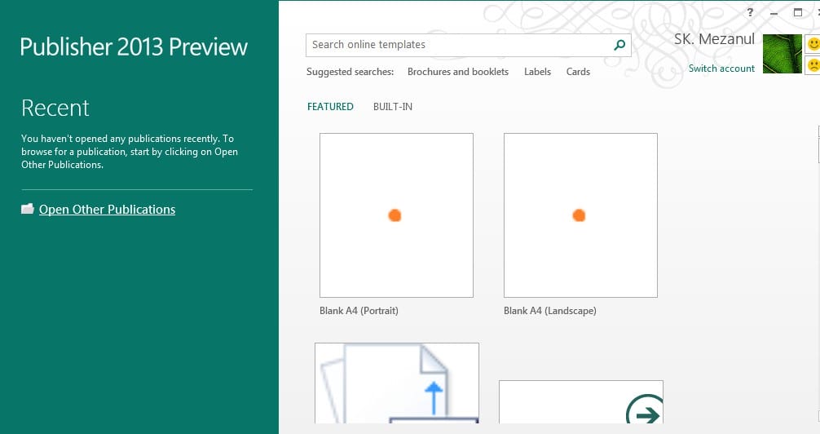Image resolution: width=820 pixels, height=434 pixels.
Task: Click the green leaf account picture
Action: tap(783, 54)
